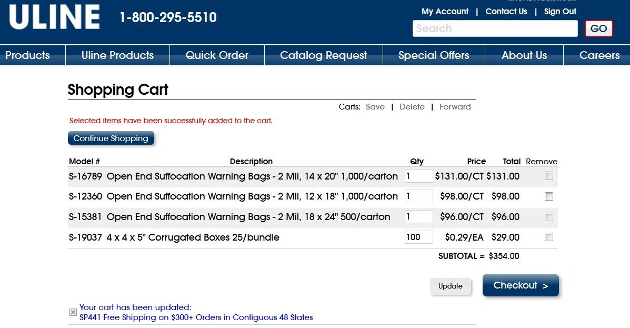Click the GO search button

click(598, 28)
